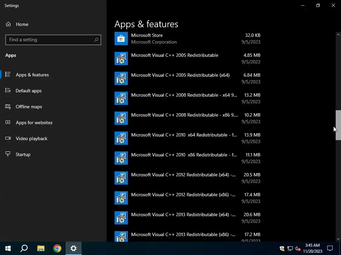Select Visual C++ 2010 x86 Redistributable entry

coord(184,155)
